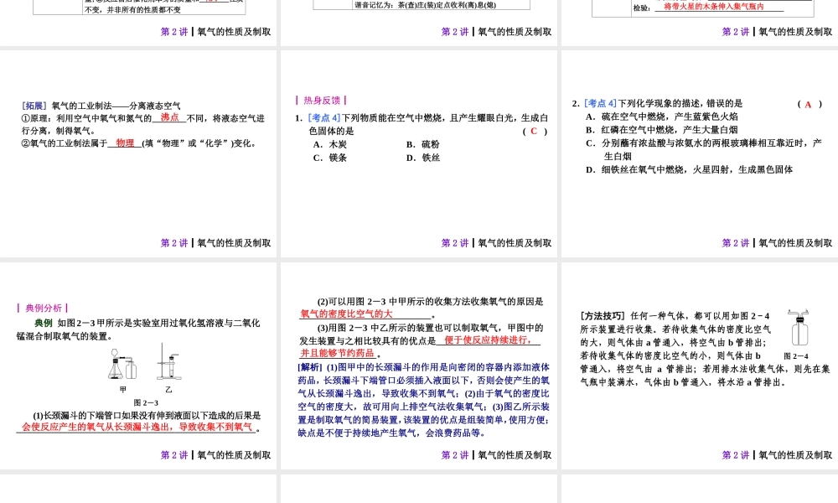
Task: Click option B 红磷在空气中燃烧，产生大量白烟
Action: (662, 130)
